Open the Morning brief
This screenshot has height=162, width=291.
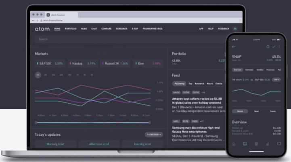click(x=54, y=144)
